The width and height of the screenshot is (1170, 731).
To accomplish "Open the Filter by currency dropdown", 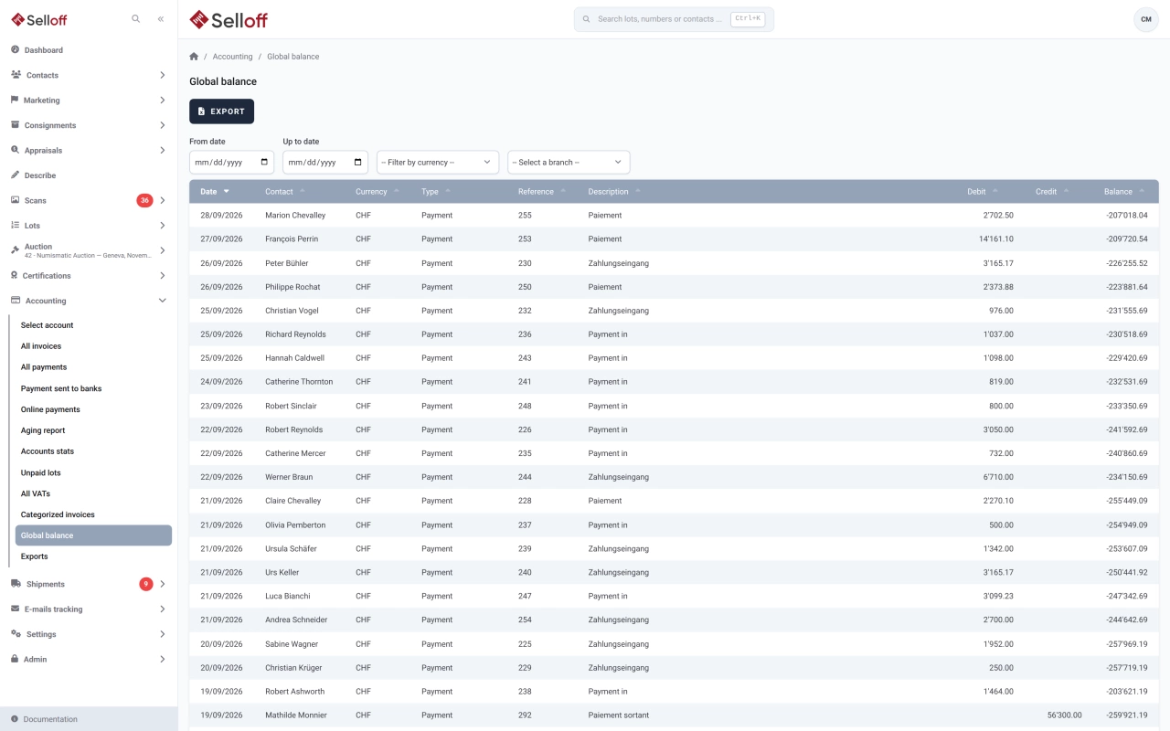I will click(x=438, y=162).
